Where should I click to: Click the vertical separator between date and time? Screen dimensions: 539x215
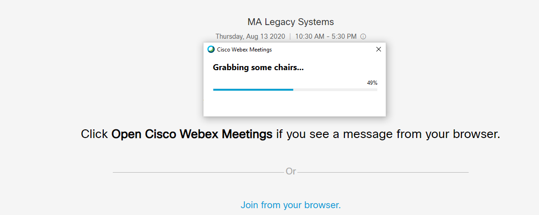click(290, 36)
